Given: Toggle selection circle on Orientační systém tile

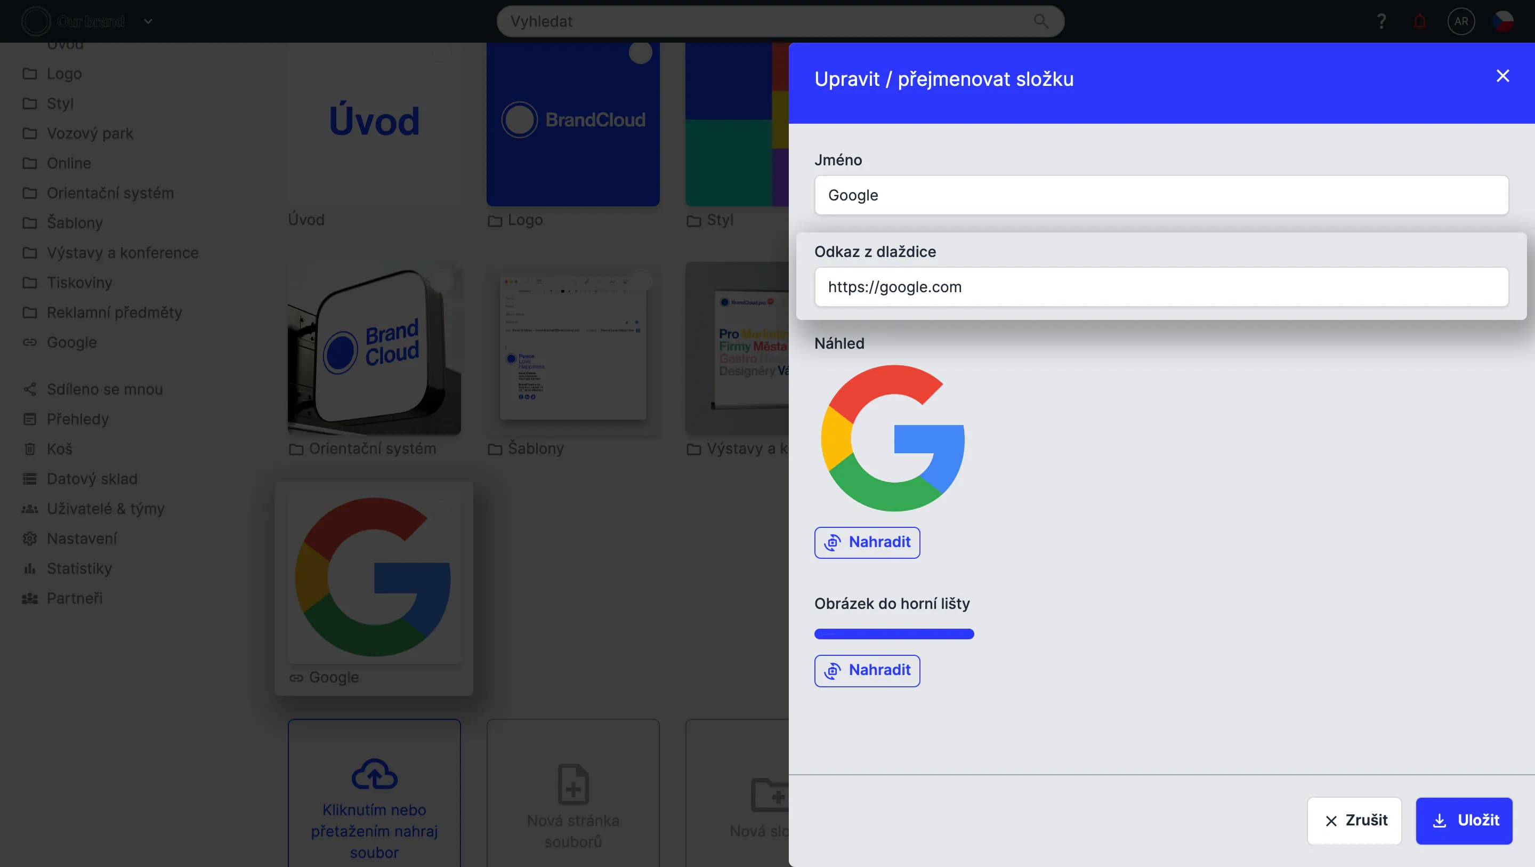Looking at the screenshot, I should [x=441, y=282].
